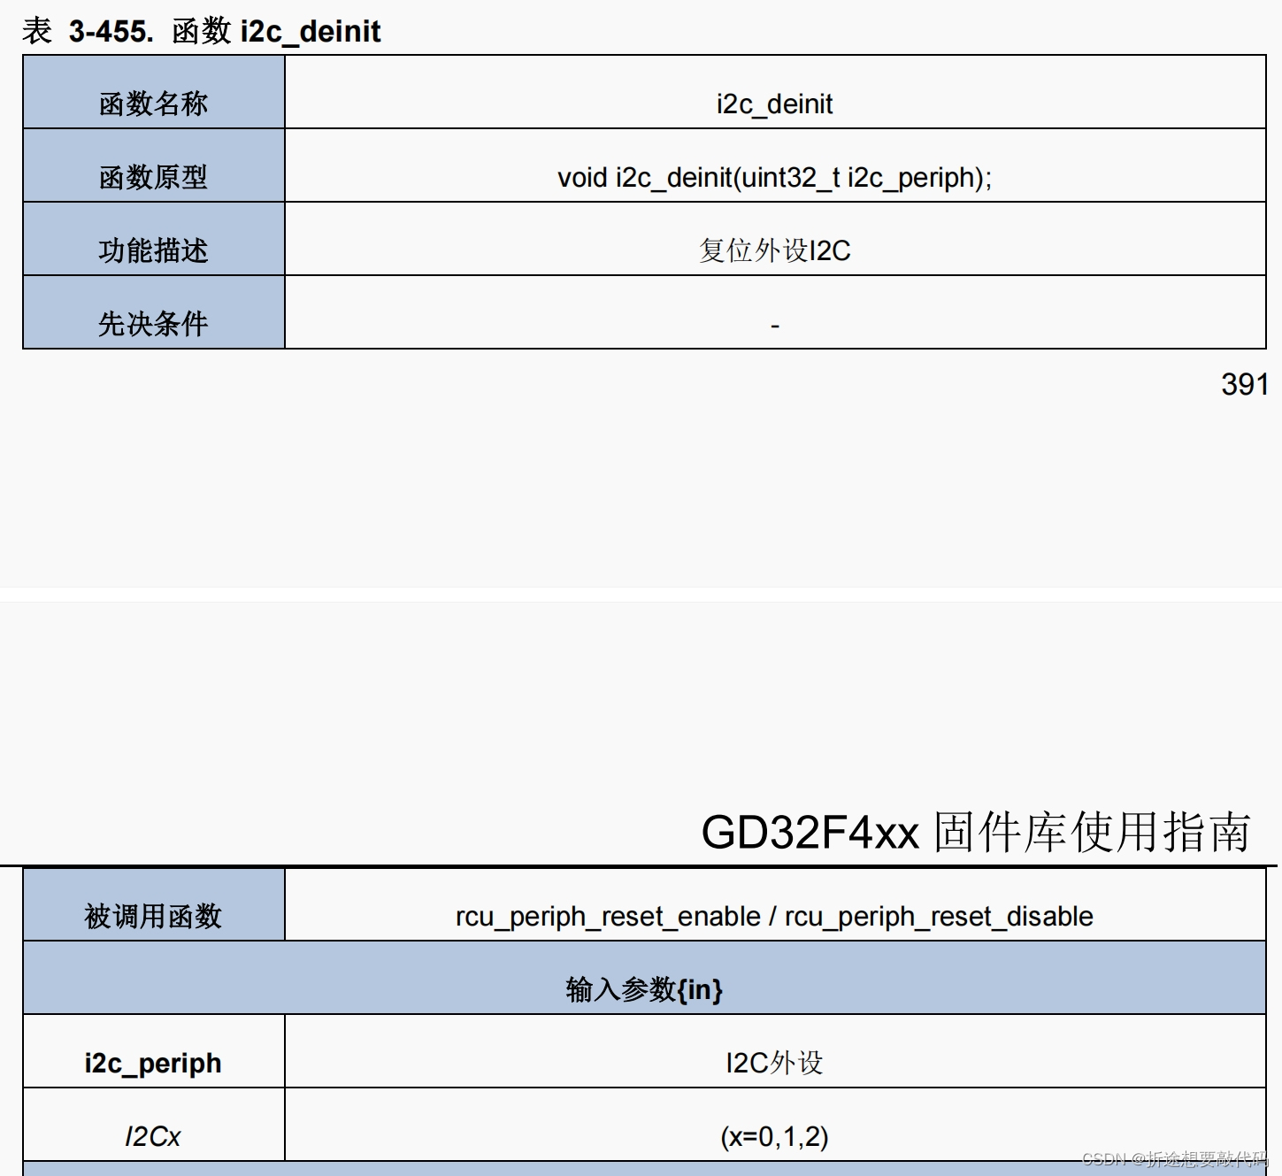Select the i2c_periph parameter cell
This screenshot has width=1282, height=1176.
click(x=152, y=1064)
